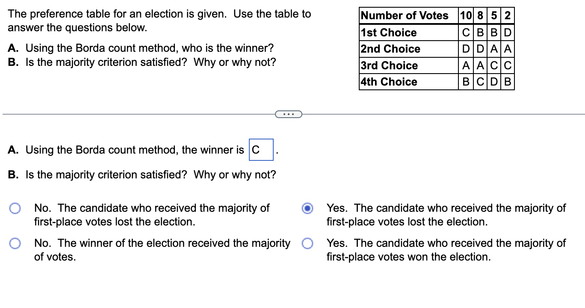Screen dimensions: 585x308
Task: Select radio option 'No. The candidate who received the majority of first-place votes lost the election.'
Action: click(x=15, y=208)
